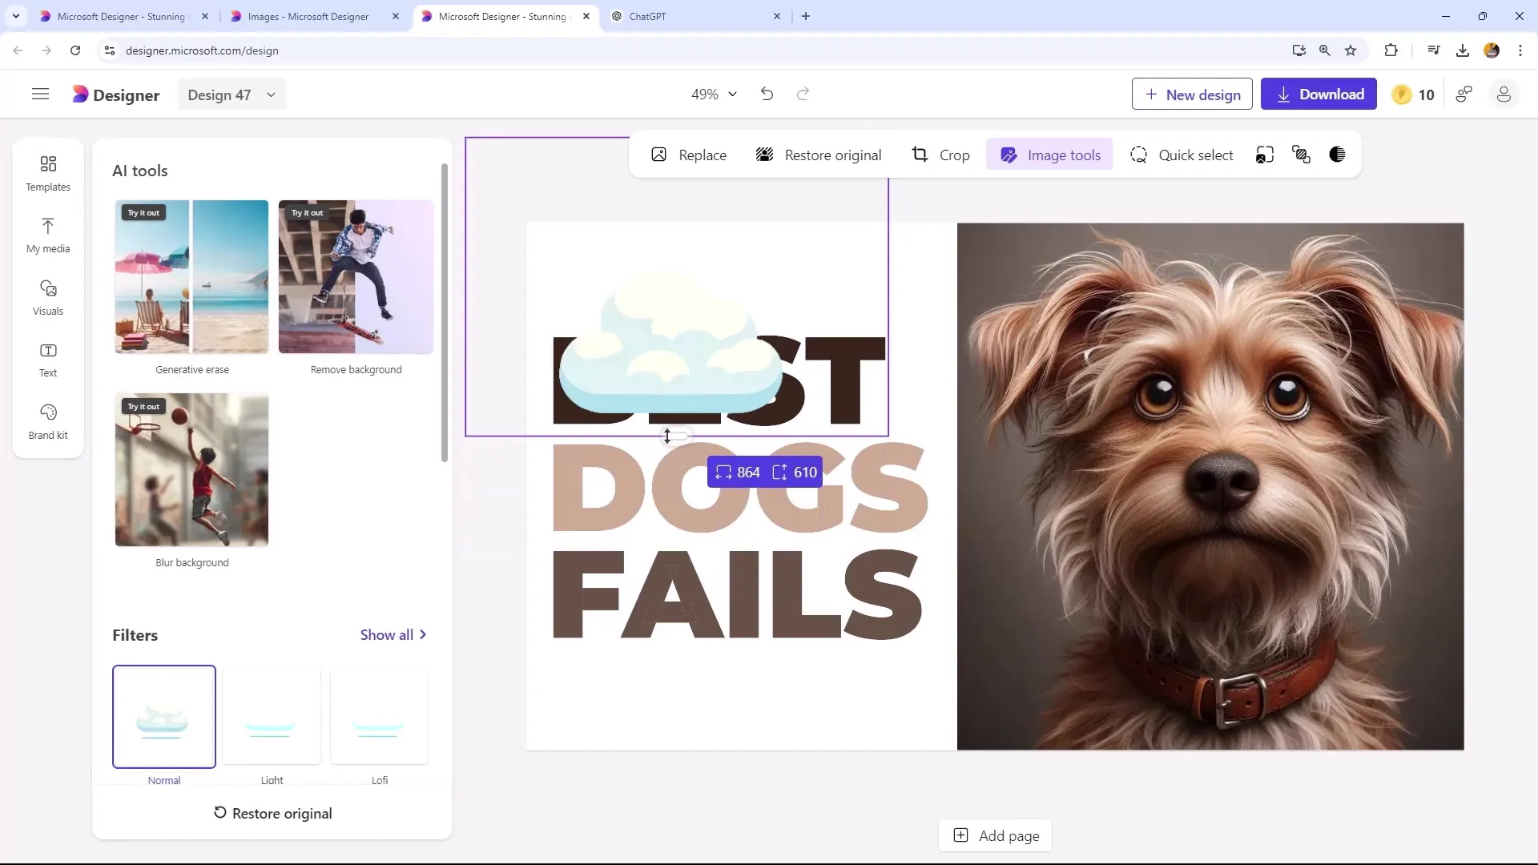Screen dimensions: 1538x865
Task: Click the Add page button
Action: point(997,835)
